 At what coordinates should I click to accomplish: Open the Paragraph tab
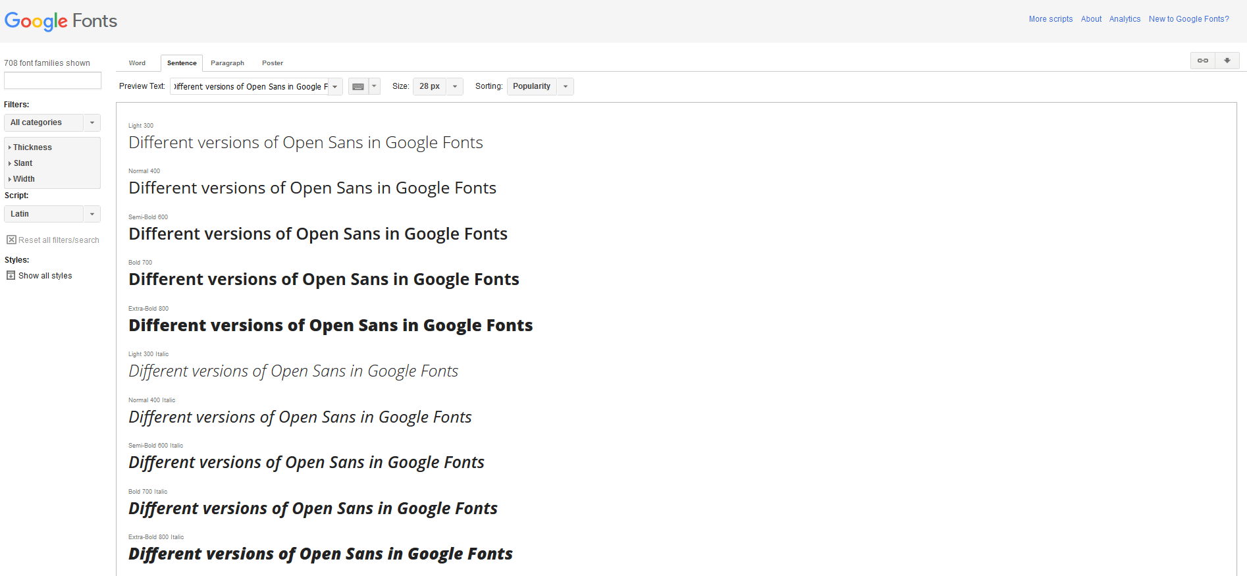click(227, 63)
